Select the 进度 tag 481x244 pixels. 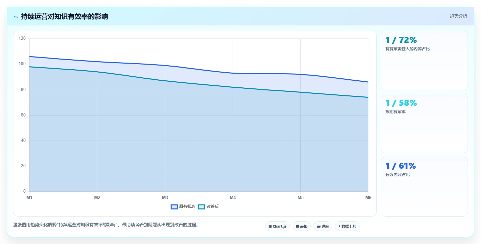323,226
